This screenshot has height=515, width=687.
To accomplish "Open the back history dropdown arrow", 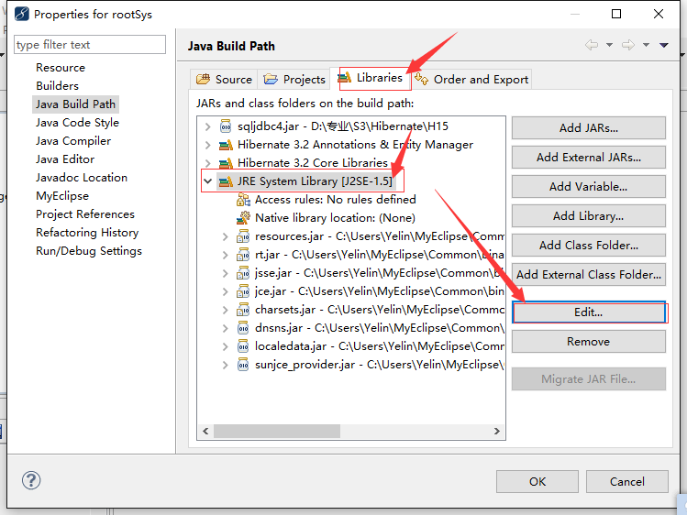I will (609, 45).
